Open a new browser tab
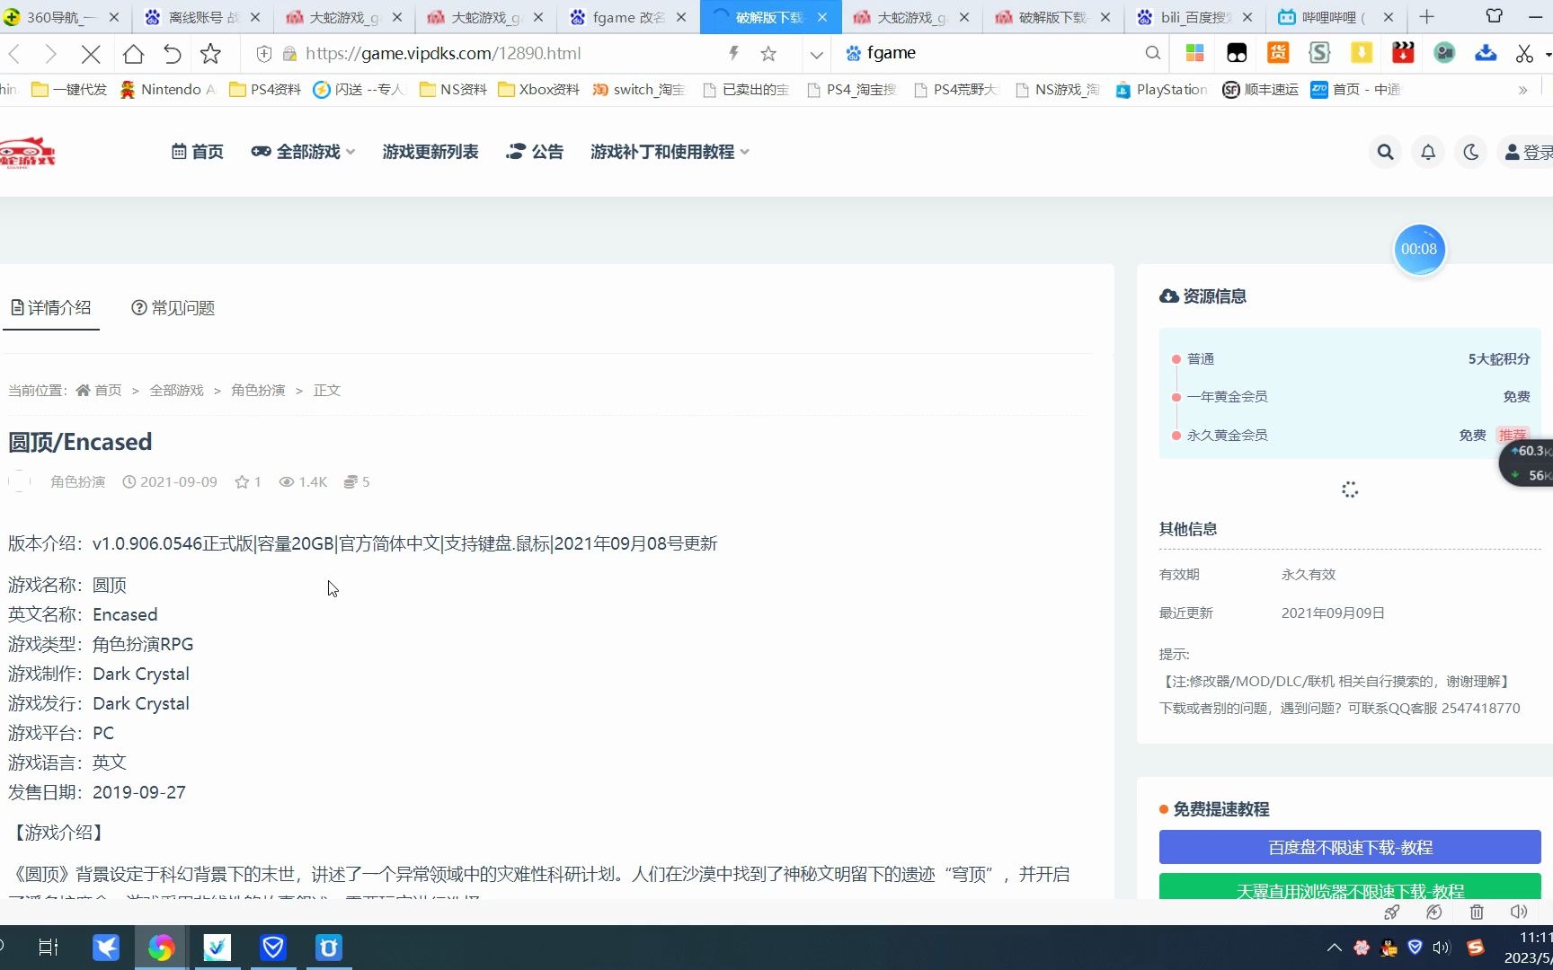 [1427, 17]
